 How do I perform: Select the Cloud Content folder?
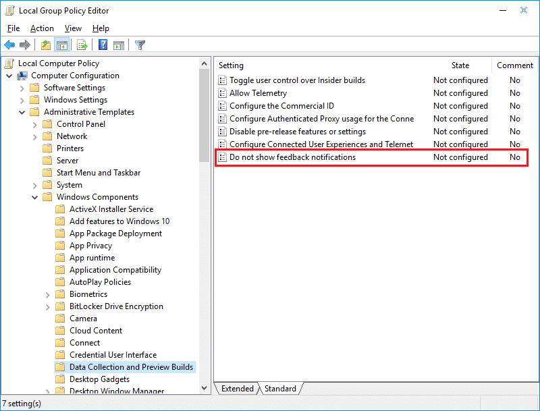pyautogui.click(x=96, y=331)
